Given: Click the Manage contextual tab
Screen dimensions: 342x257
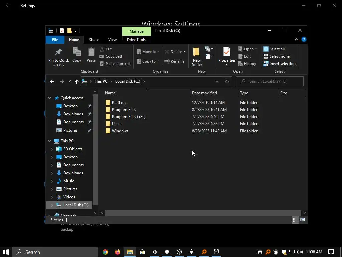Looking at the screenshot, I should click(x=137, y=31).
